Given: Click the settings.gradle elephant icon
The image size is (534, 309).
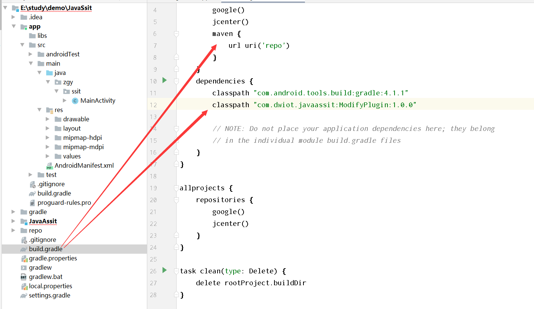Looking at the screenshot, I should point(24,296).
